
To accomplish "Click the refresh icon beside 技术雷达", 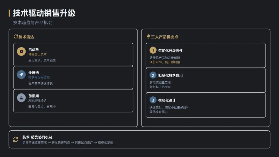I will click(16, 37).
